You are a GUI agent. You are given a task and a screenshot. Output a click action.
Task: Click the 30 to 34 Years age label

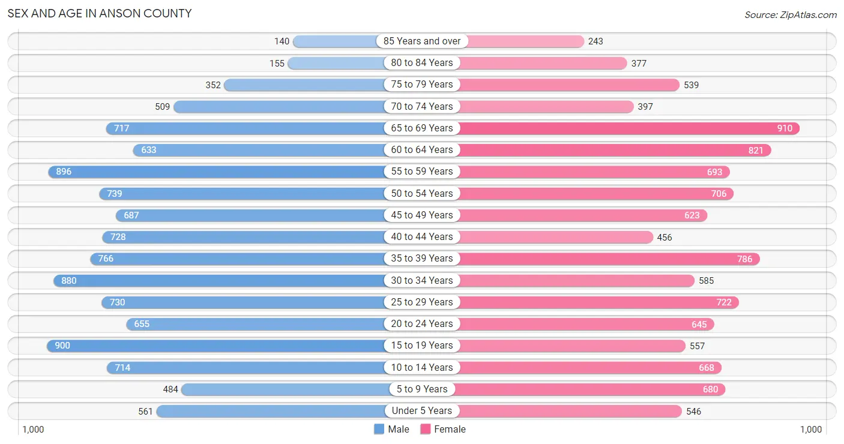(422, 280)
